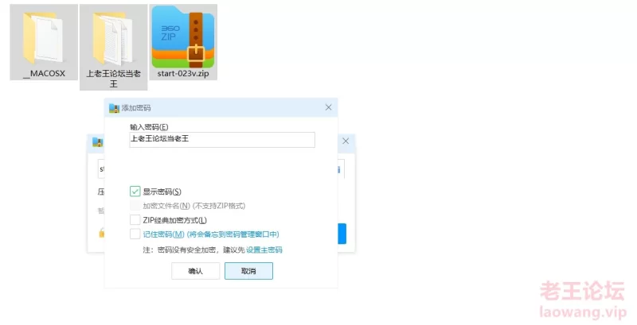This screenshot has height=325, width=637.
Task: Click the 输入密码 text field
Action: 222,140
